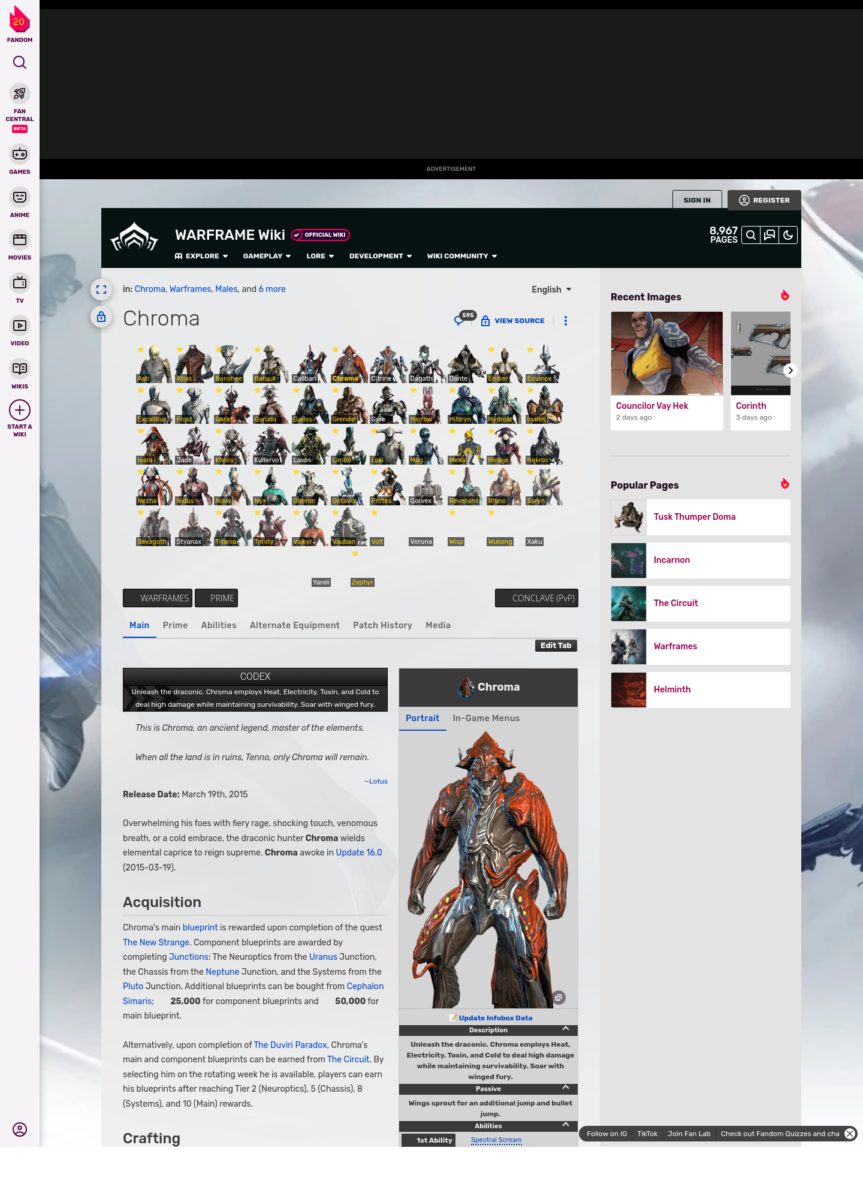Select the Excalibur warframe icon
863x1199 pixels.
pyautogui.click(x=154, y=405)
